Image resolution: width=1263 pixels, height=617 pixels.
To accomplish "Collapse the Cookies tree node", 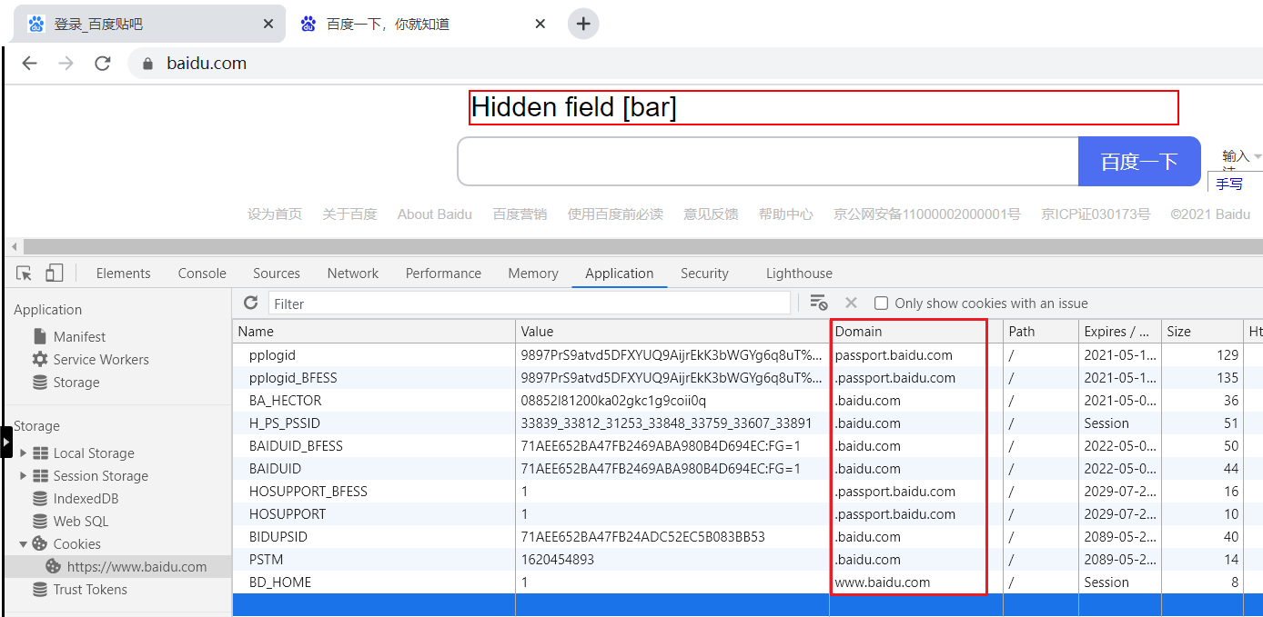I will click(x=24, y=543).
